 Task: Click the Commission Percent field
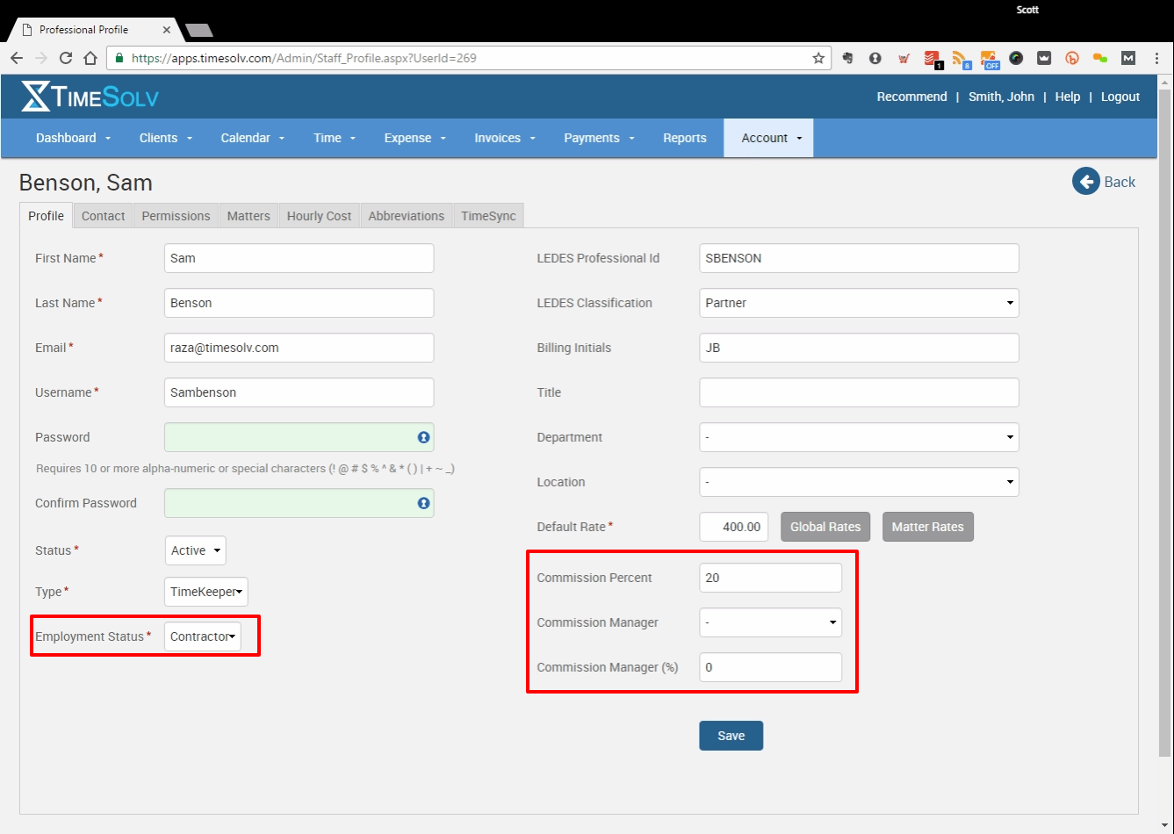770,578
